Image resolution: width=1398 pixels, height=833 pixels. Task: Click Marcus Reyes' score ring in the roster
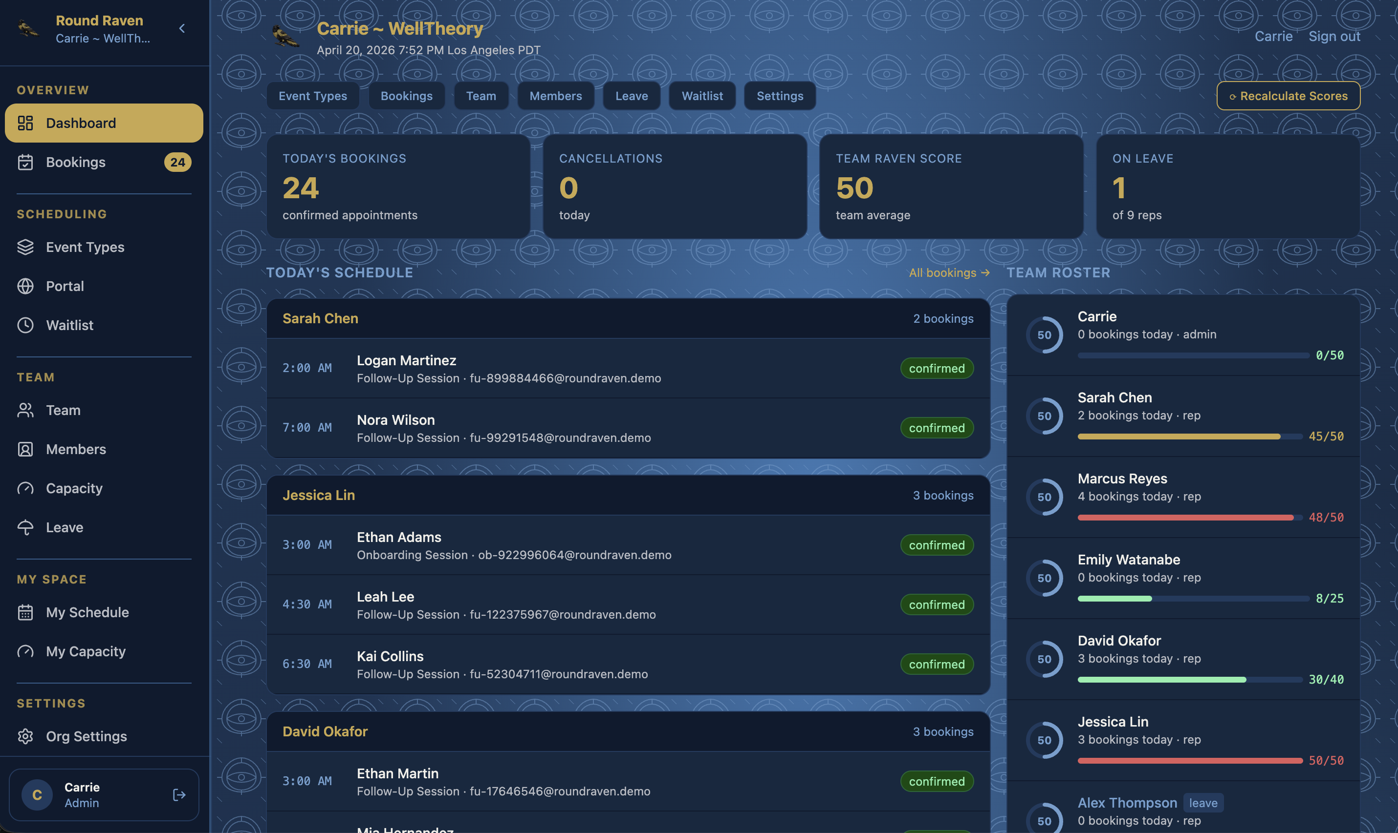1045,498
